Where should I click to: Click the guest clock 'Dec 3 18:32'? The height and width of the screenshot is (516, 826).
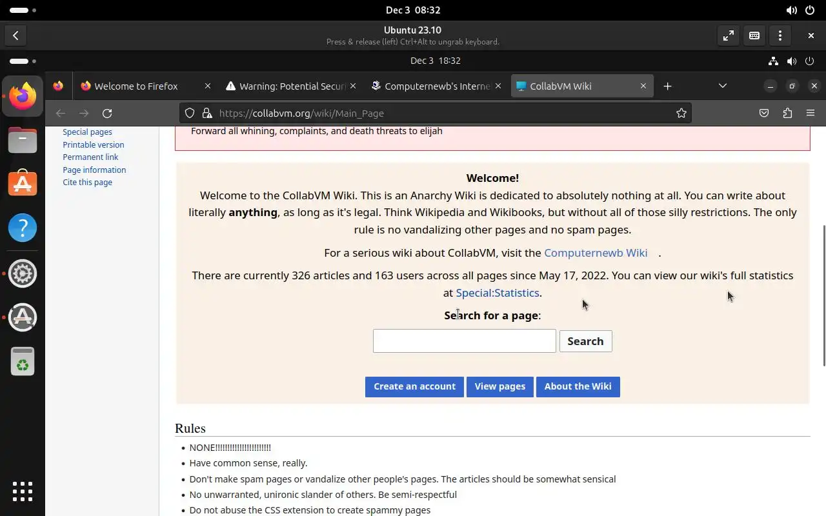[x=436, y=61]
